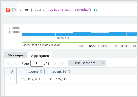Jump to the last results page
The image size is (138, 97).
coord(62,63)
